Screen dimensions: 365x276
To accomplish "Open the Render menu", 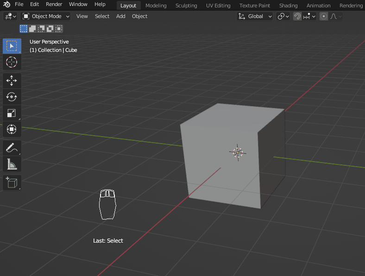I will 54,4.
